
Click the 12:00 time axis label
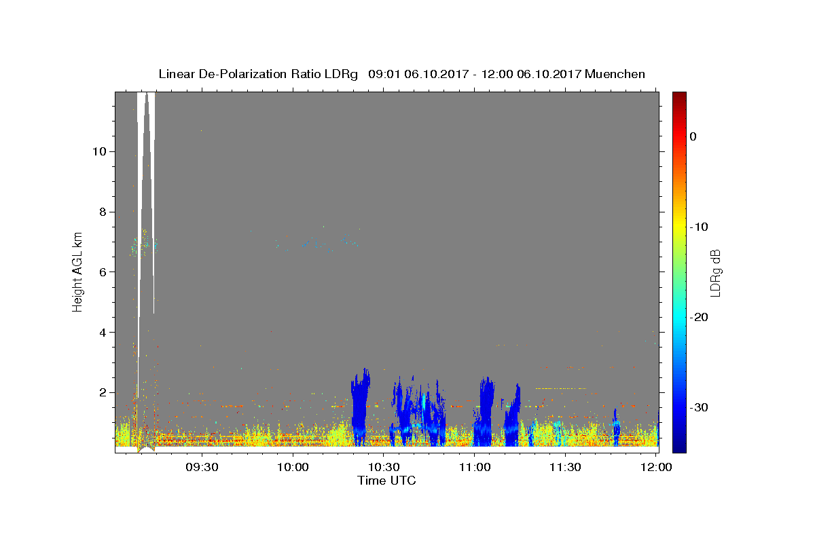pyautogui.click(x=657, y=468)
